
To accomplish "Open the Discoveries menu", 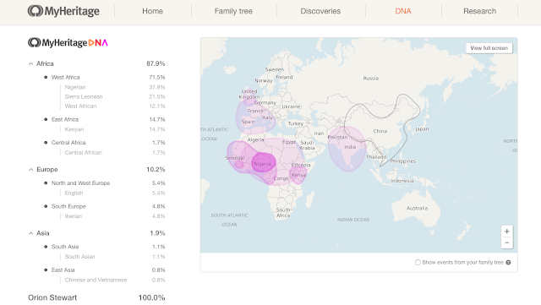I will pos(320,11).
